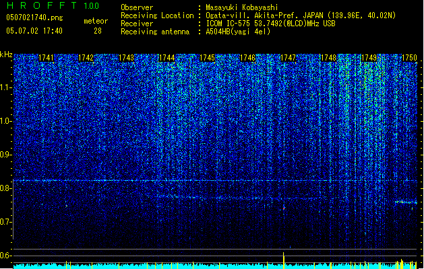Click the 1748 time marker
Screen dimensions: 424x269
(328, 58)
